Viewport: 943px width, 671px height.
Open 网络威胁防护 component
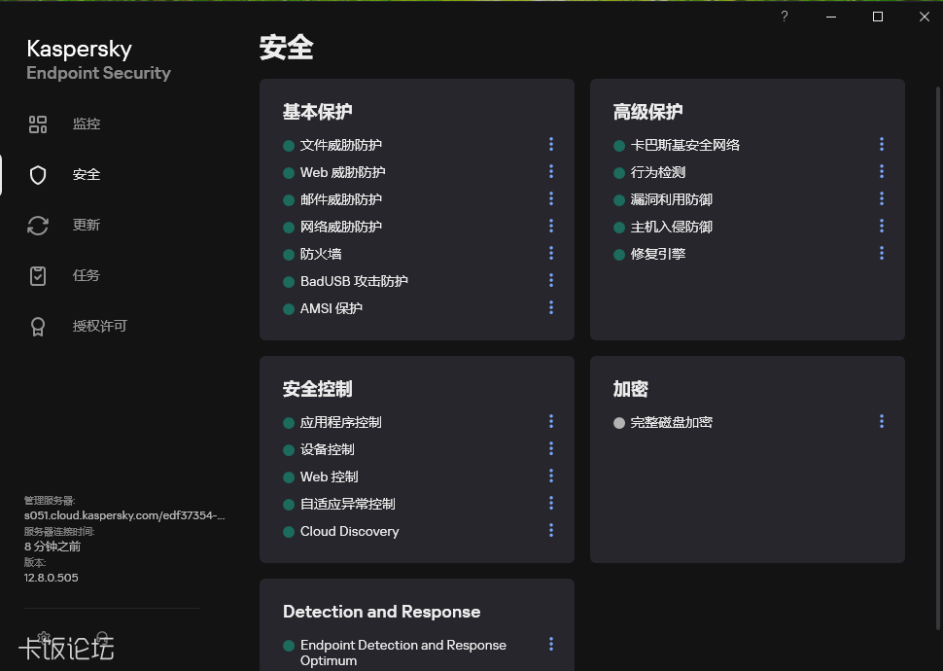(x=341, y=227)
